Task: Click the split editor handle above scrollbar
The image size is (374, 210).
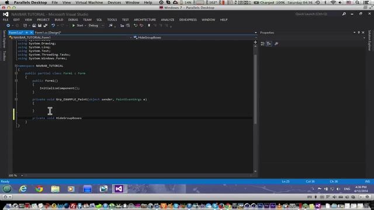Action: pos(255,42)
